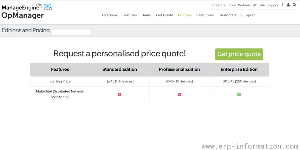
Task: Click Support in the top utility bar
Action: (273, 5)
